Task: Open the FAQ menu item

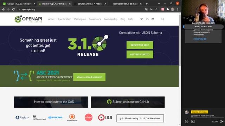Action: pyautogui.click(x=130, y=19)
